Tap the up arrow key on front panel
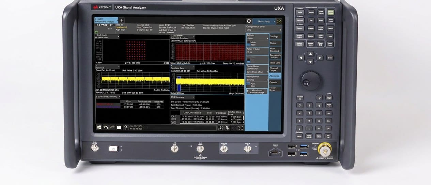 [310, 54]
